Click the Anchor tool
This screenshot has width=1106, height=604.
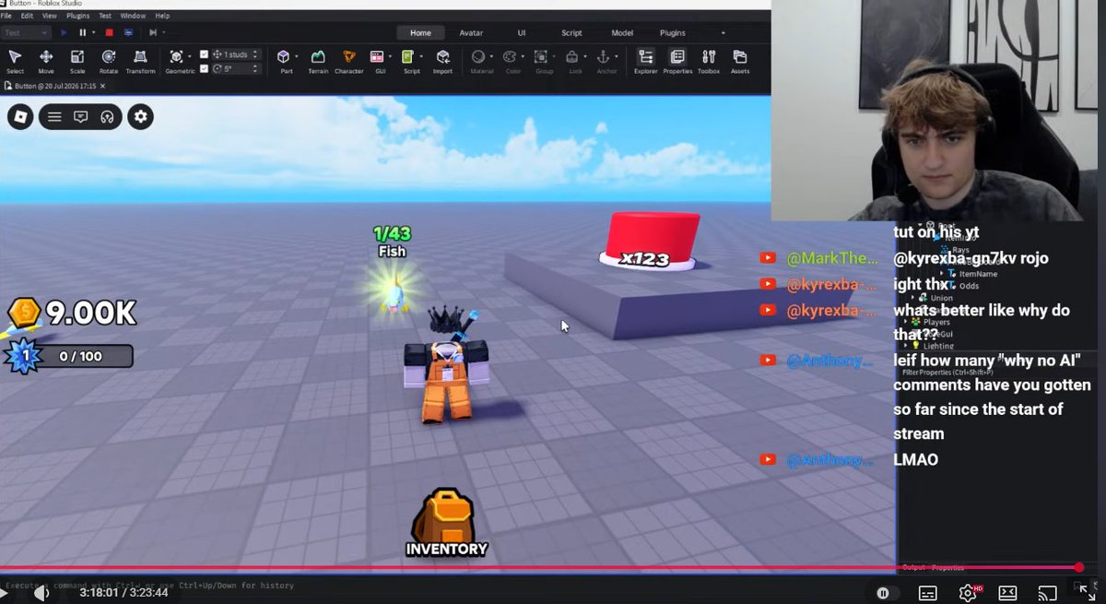606,62
